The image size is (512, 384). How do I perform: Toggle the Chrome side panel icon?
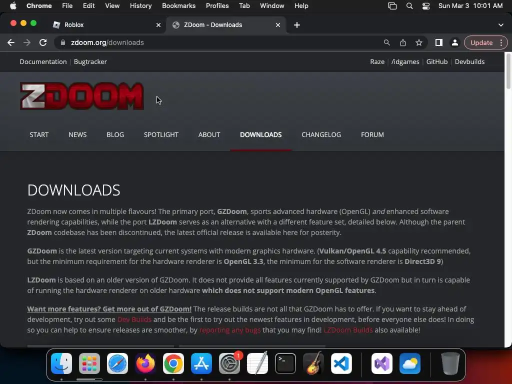439,42
